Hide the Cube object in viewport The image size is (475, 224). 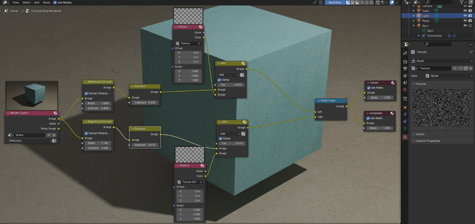click(465, 11)
